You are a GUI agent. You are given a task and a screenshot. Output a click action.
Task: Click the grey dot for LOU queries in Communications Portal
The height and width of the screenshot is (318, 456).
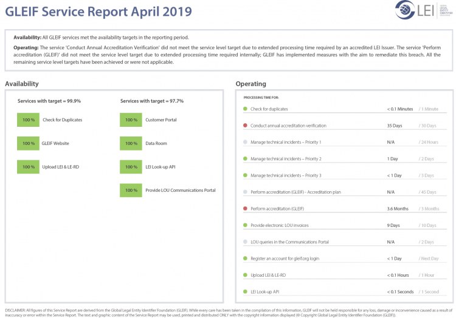tap(245, 242)
